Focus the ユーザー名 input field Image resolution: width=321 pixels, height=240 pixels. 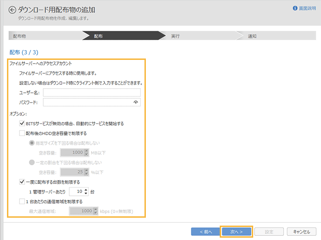pyautogui.click(x=92, y=92)
